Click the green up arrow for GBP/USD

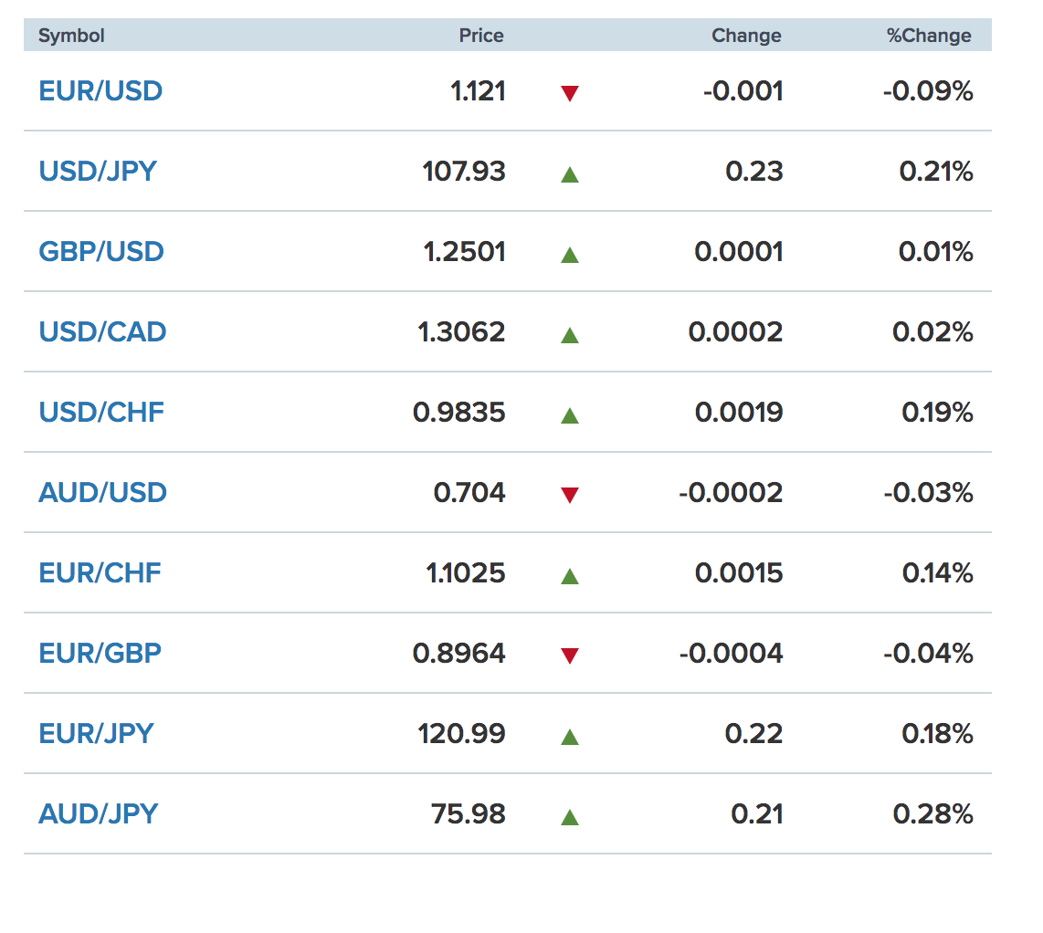[569, 255]
